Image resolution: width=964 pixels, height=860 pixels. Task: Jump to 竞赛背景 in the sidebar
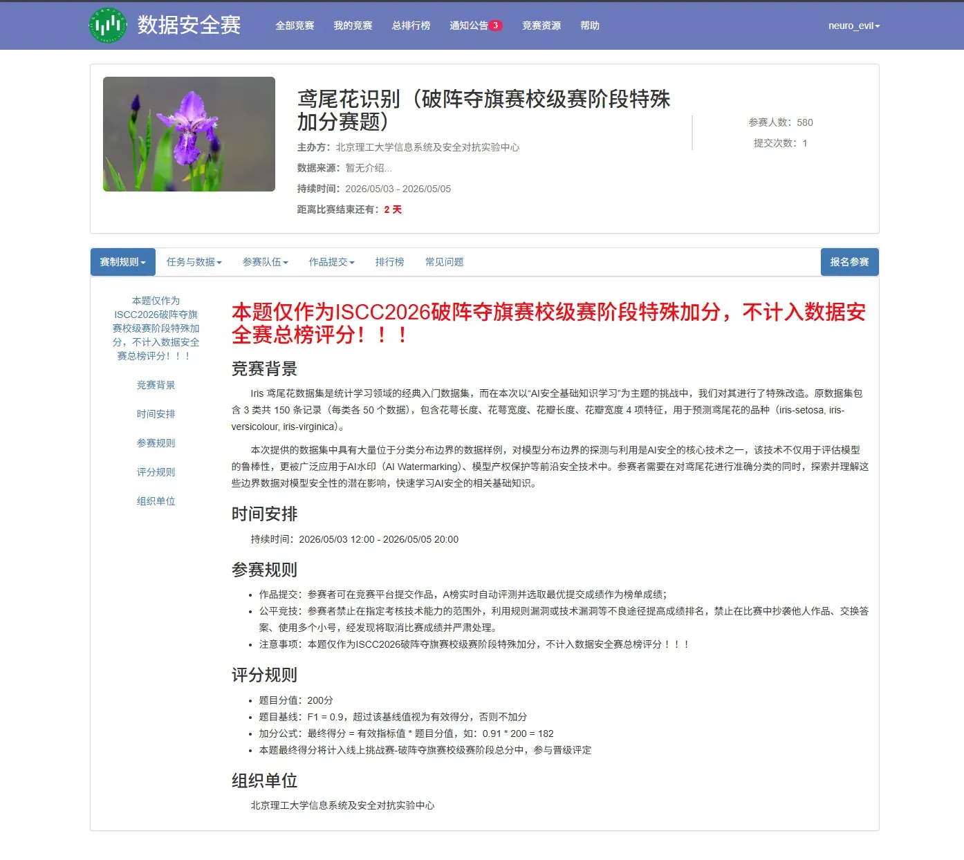(156, 385)
